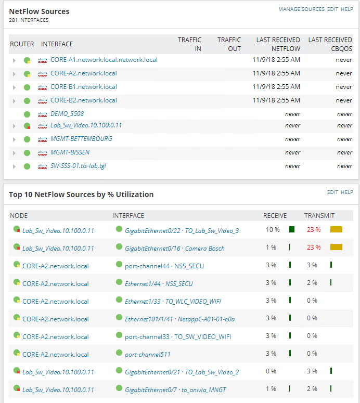The height and width of the screenshot is (403, 360).
Task: Click green status icon of MGMT-BETTEMBOURG
Action: tap(27, 139)
